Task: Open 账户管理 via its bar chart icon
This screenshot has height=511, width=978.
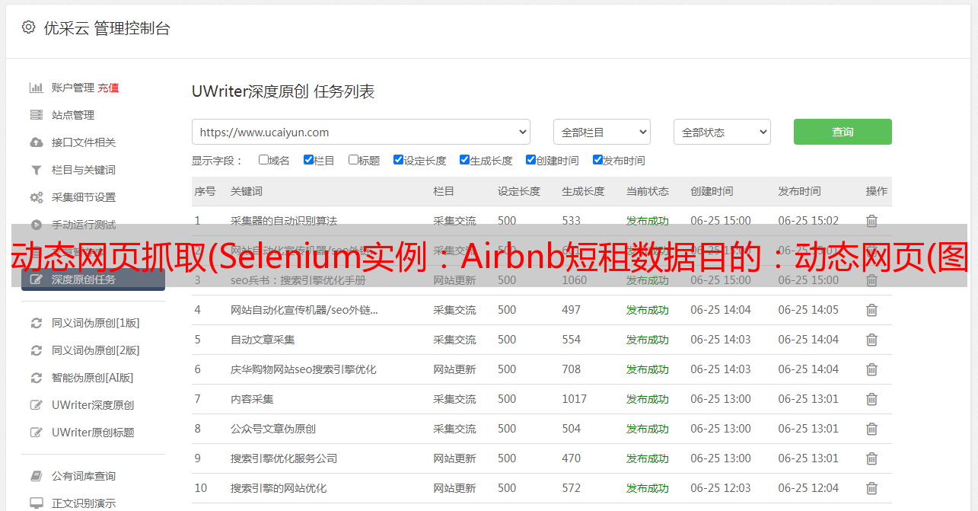Action: pyautogui.click(x=36, y=88)
